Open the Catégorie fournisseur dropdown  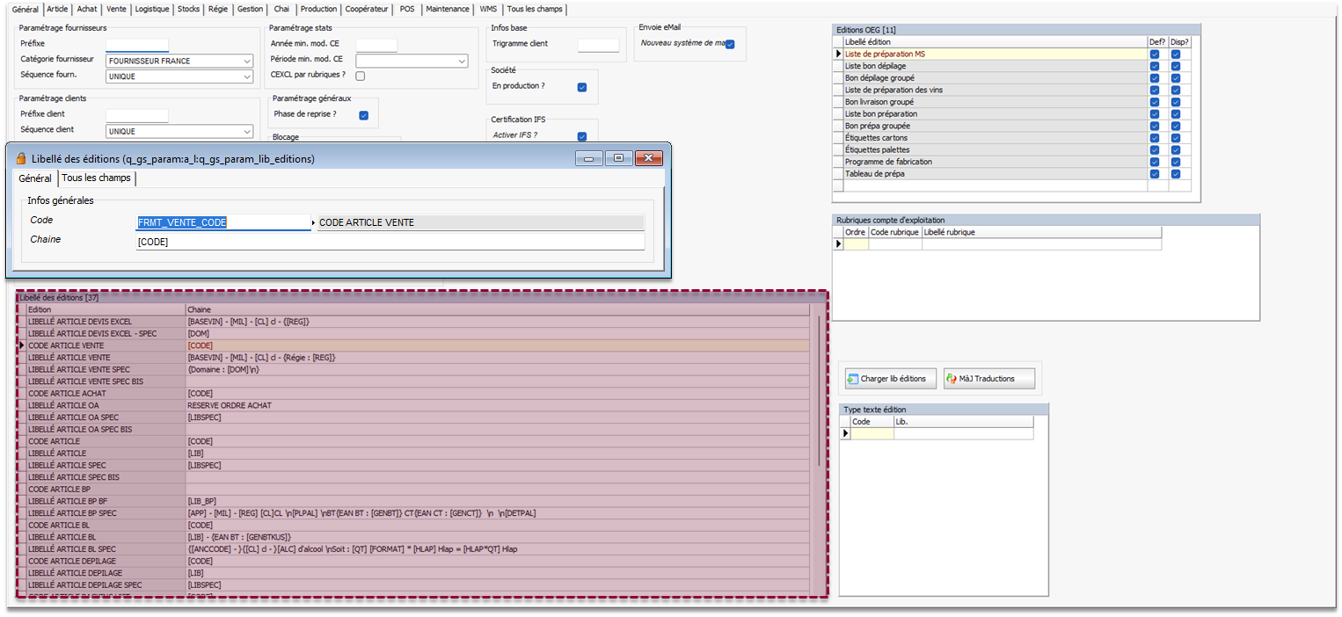(245, 62)
